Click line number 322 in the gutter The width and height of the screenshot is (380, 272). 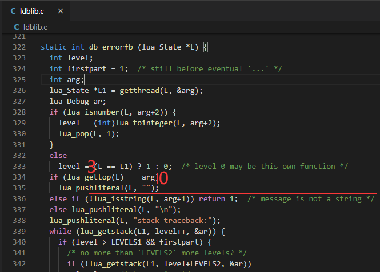tap(19, 47)
